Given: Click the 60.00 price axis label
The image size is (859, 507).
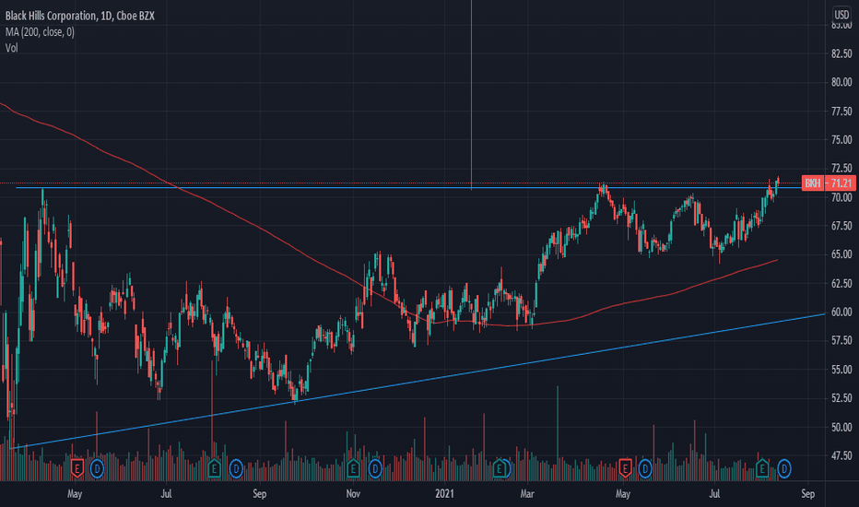Looking at the screenshot, I should pos(841,312).
